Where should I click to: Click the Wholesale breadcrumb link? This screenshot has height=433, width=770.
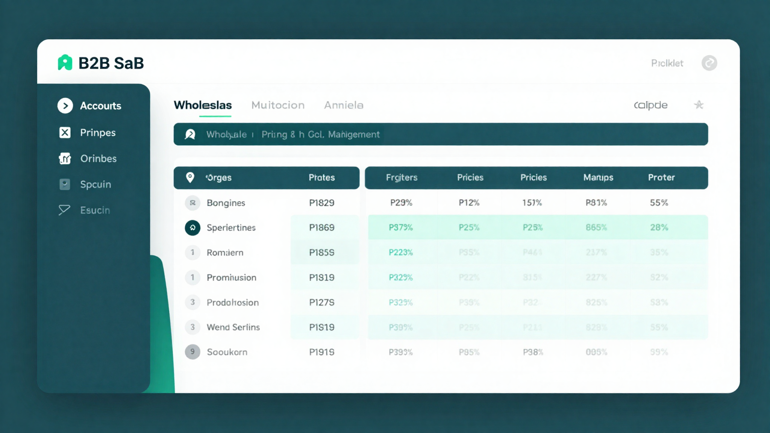pyautogui.click(x=226, y=134)
